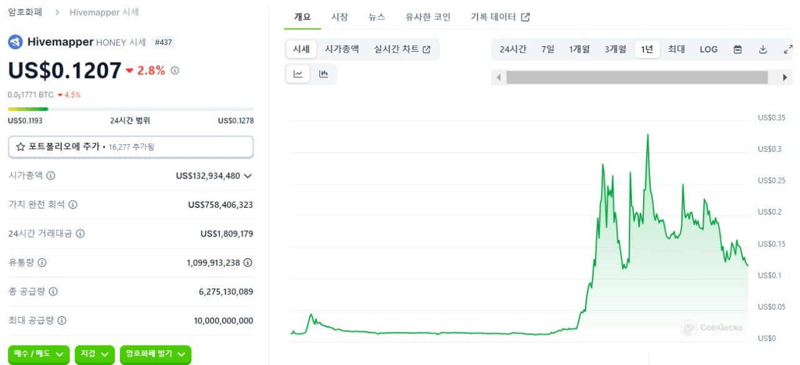Expand the 시가총액 value chevron

pos(248,176)
